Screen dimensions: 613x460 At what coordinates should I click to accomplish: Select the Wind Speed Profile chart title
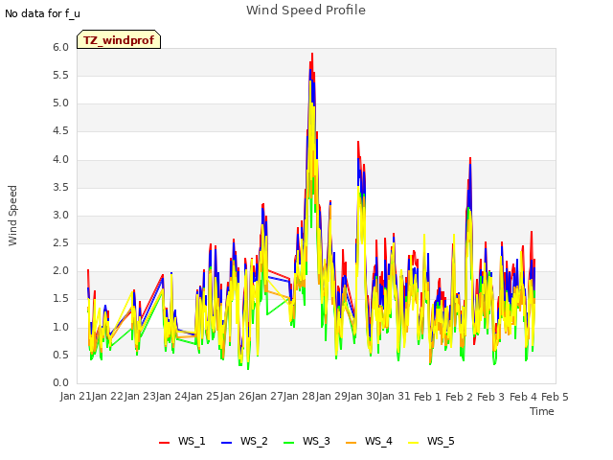pos(306,11)
